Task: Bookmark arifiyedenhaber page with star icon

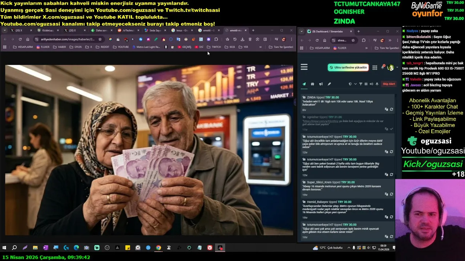Action: coord(100,39)
